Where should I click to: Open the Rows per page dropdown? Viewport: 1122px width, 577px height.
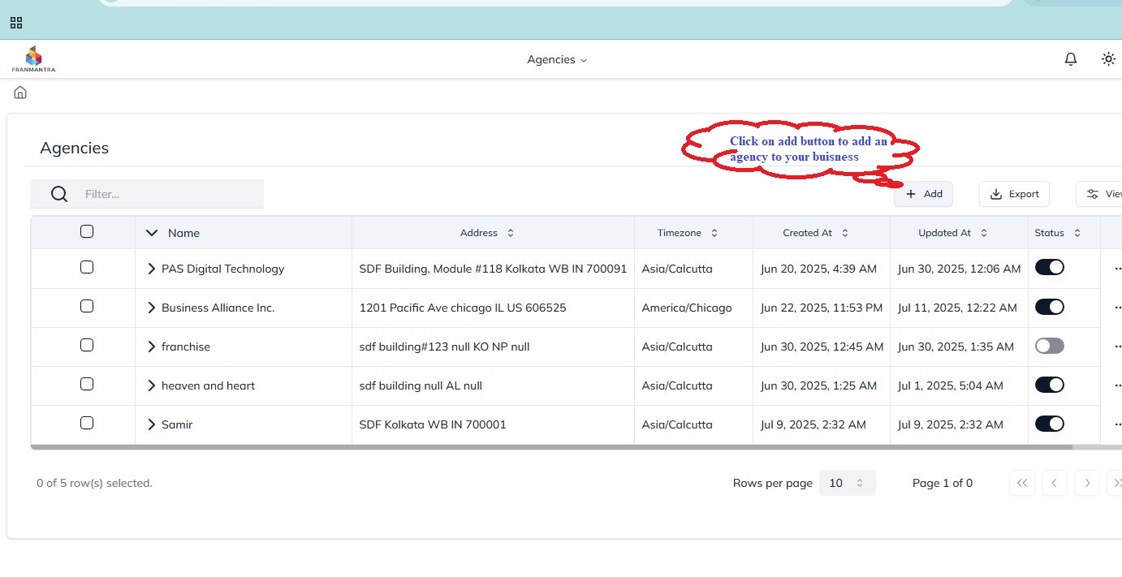point(847,483)
